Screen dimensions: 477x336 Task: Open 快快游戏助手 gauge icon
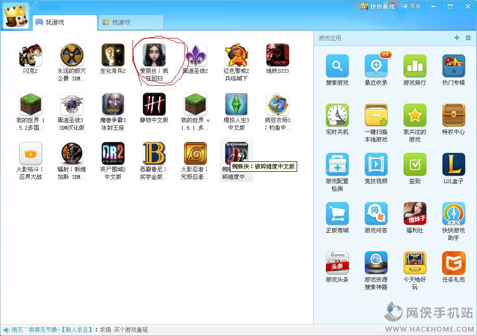[x=453, y=213]
